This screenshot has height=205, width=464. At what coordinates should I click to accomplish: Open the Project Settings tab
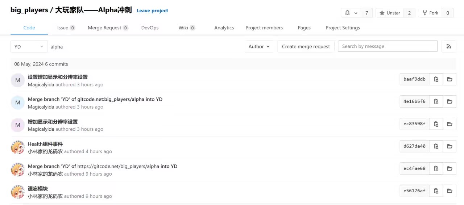point(343,28)
